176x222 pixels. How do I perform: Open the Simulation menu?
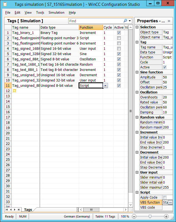point(56,13)
